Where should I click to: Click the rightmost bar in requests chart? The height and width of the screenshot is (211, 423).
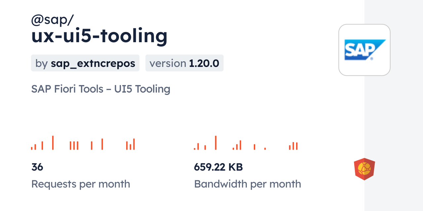click(x=134, y=144)
